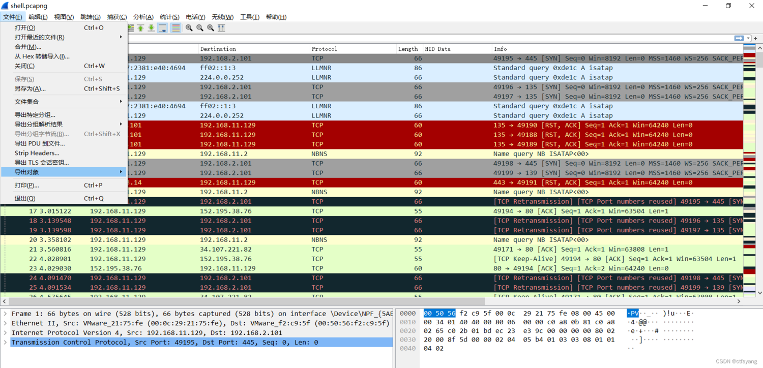The image size is (763, 368).
Task: Open the 统计(S) menu
Action: point(169,17)
